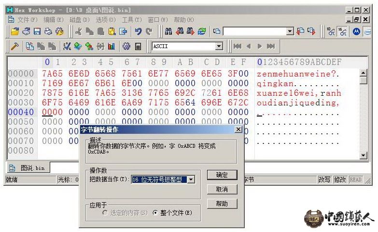Image resolution: width=378 pixels, height=232 pixels.
Task: Click ASCII text zenmehuanweine?
Action: [298, 74]
